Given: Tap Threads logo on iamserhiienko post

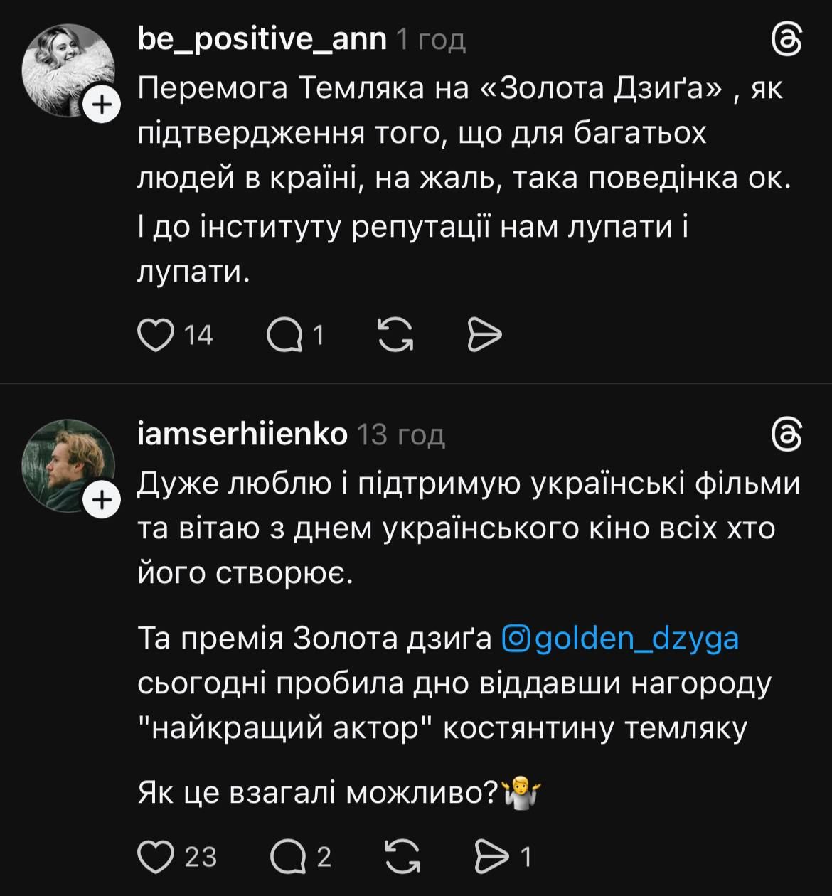Looking at the screenshot, I should coord(787,434).
